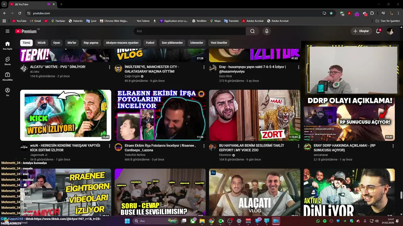The height and width of the screenshot is (226, 403).
Task: Click the YouTube search input field
Action: coord(190,31)
